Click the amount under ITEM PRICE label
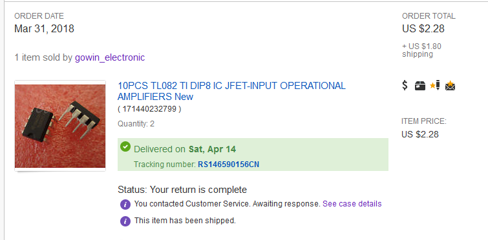Image resolution: width=488 pixels, height=240 pixels. pyautogui.click(x=420, y=134)
